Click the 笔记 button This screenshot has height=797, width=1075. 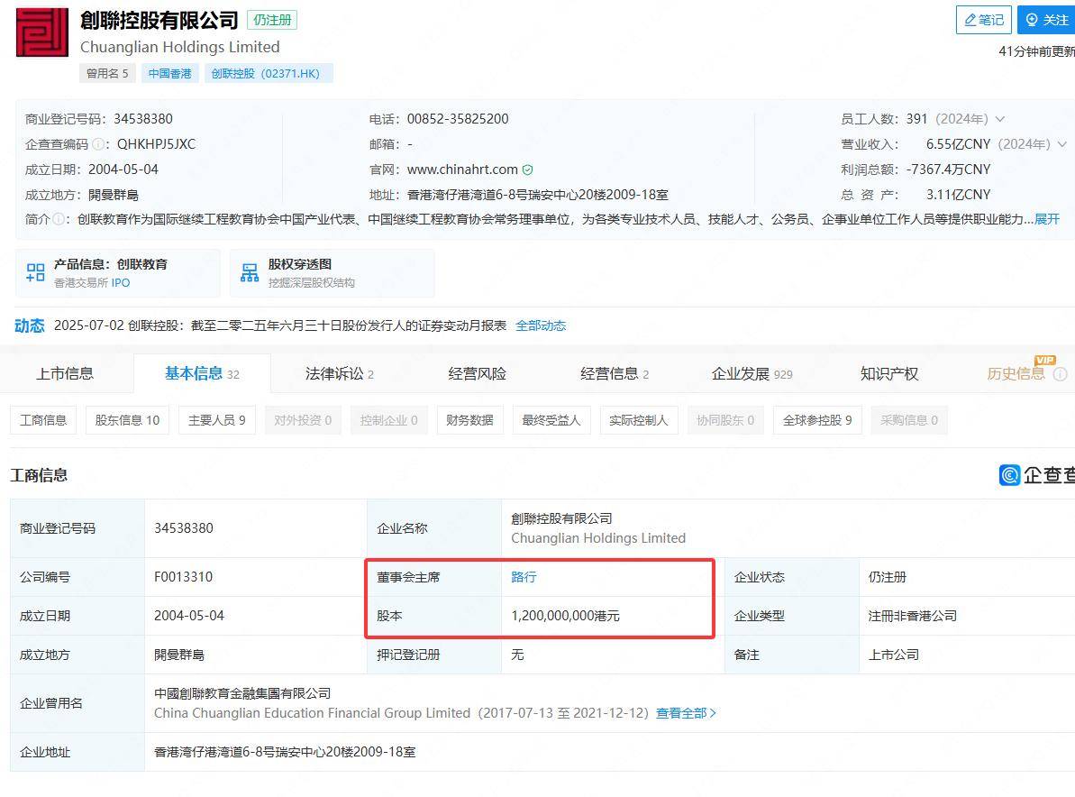[x=984, y=20]
